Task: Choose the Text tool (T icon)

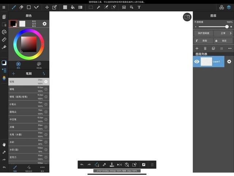Action: tap(139, 7)
